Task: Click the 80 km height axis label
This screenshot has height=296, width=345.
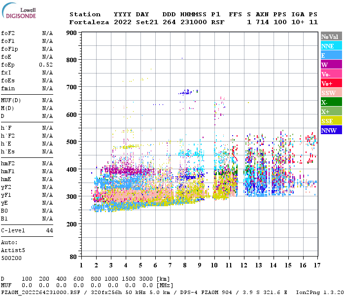Action: pos(73,257)
